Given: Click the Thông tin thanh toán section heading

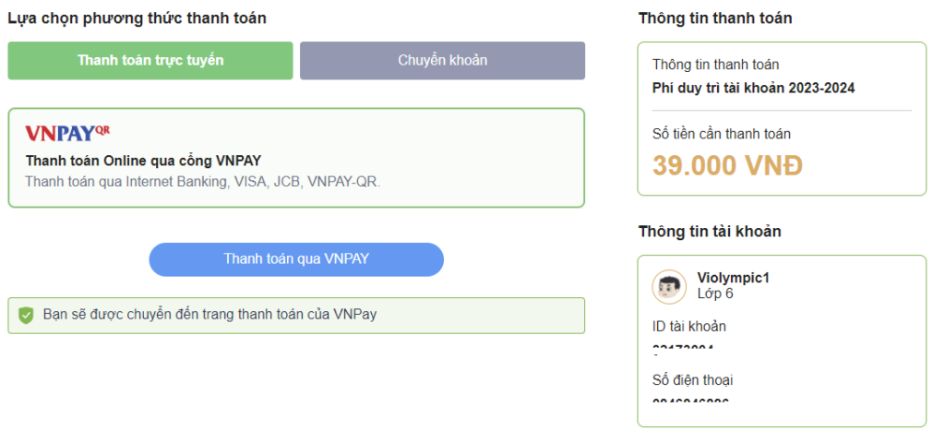Looking at the screenshot, I should tap(714, 18).
